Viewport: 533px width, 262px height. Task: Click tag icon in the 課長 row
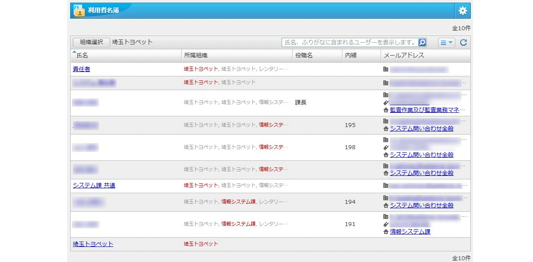tap(386, 103)
